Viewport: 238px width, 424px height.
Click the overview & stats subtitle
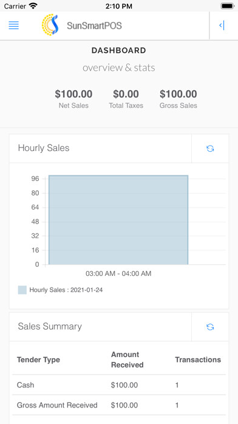pos(119,68)
